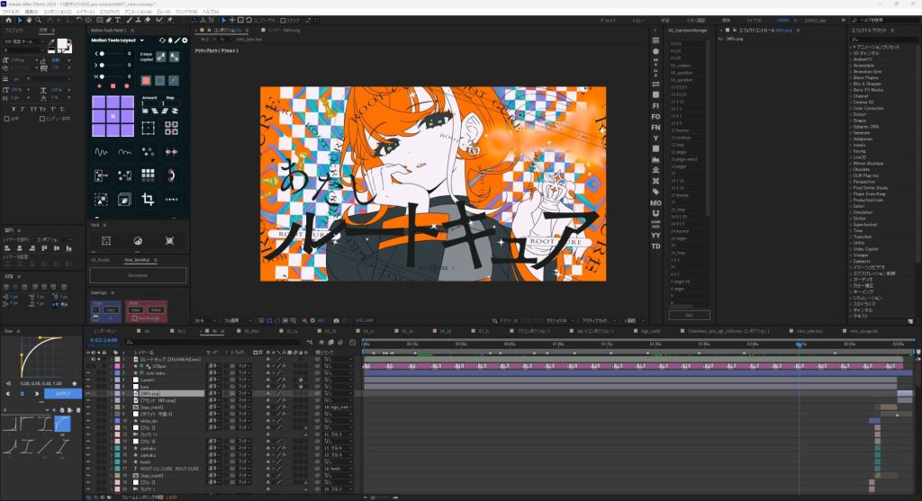Click the snapshot camera icon in viewer
This screenshot has height=501, width=922.
[x=336, y=319]
